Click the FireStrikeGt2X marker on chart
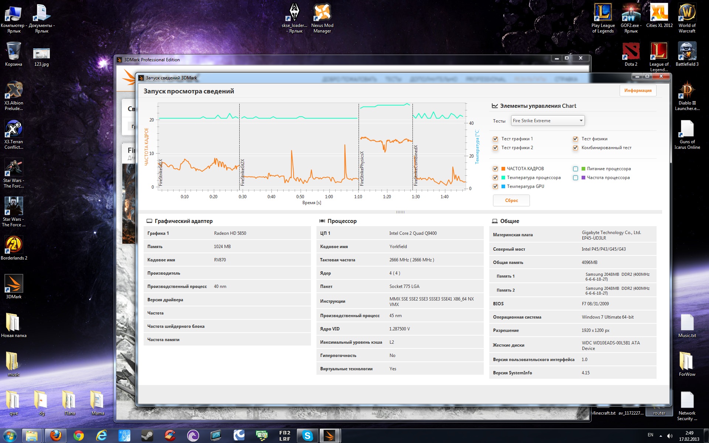Screen dimensions: 709x443 click(x=243, y=172)
